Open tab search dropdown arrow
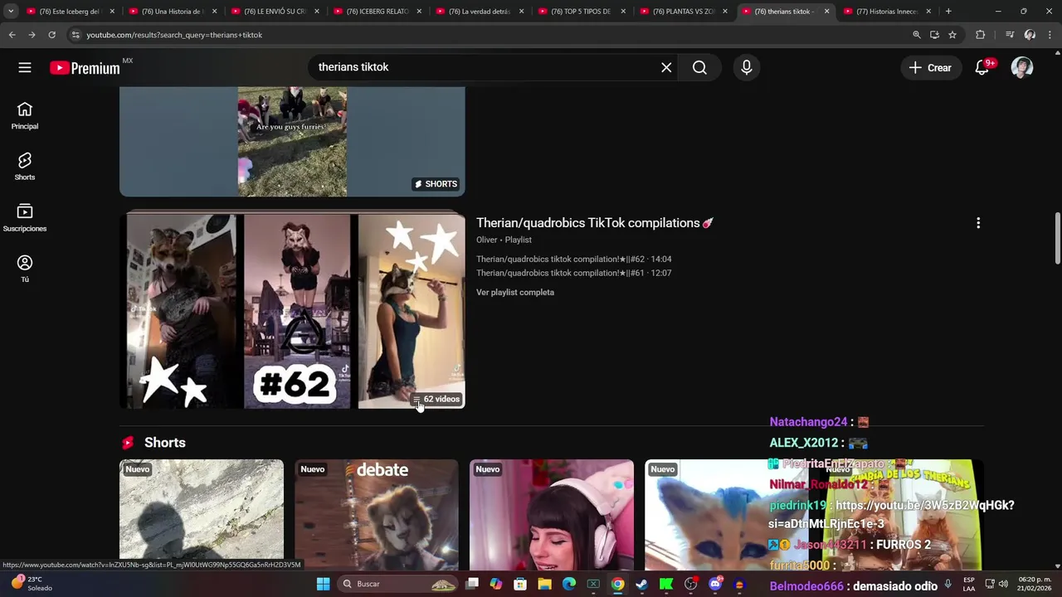 (11, 12)
